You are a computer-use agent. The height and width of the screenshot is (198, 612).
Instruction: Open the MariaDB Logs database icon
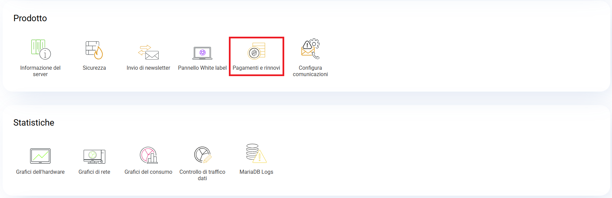[x=256, y=154]
